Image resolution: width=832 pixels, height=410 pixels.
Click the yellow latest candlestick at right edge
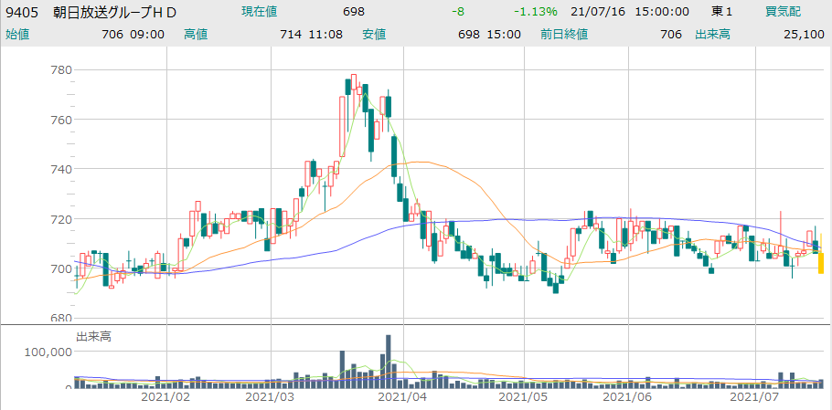[x=822, y=263]
